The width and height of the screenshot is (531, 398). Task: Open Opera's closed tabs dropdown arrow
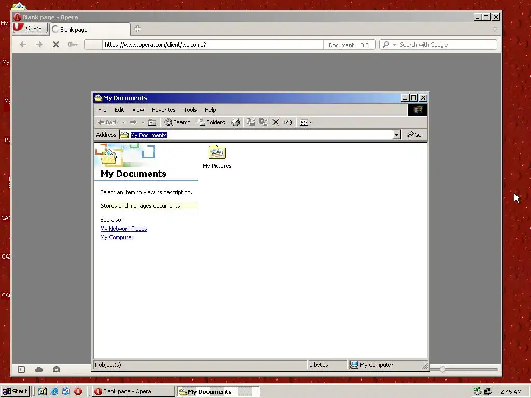pos(495,30)
